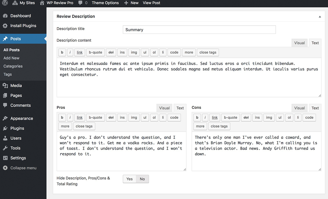Switch Description content editor to Text

[x=315, y=43]
